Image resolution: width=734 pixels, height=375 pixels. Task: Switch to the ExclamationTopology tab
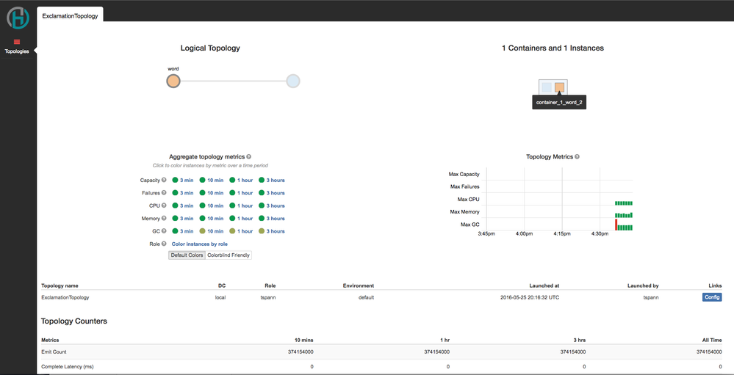click(71, 15)
